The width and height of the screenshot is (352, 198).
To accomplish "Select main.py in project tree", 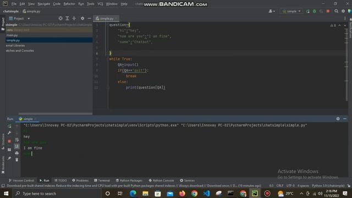I will pyautogui.click(x=12, y=35).
